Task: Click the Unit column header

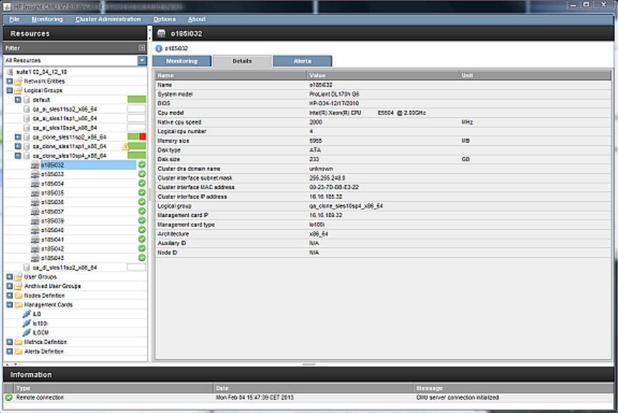Action: point(535,75)
